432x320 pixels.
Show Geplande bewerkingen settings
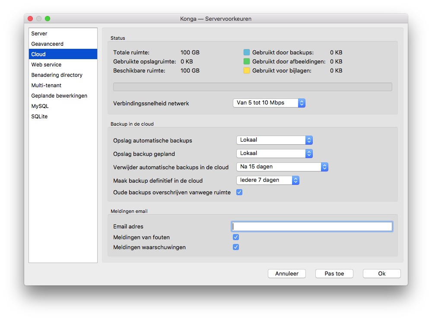coord(63,95)
